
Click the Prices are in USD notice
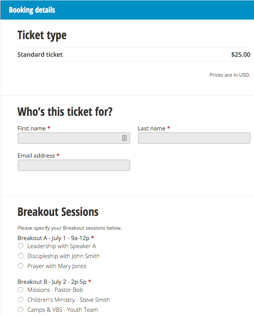coord(229,75)
